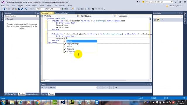Image resolution: width=187 pixels, height=105 pixels.
Task: Select Dispose in the IntelliSense list
Action: pos(80,46)
